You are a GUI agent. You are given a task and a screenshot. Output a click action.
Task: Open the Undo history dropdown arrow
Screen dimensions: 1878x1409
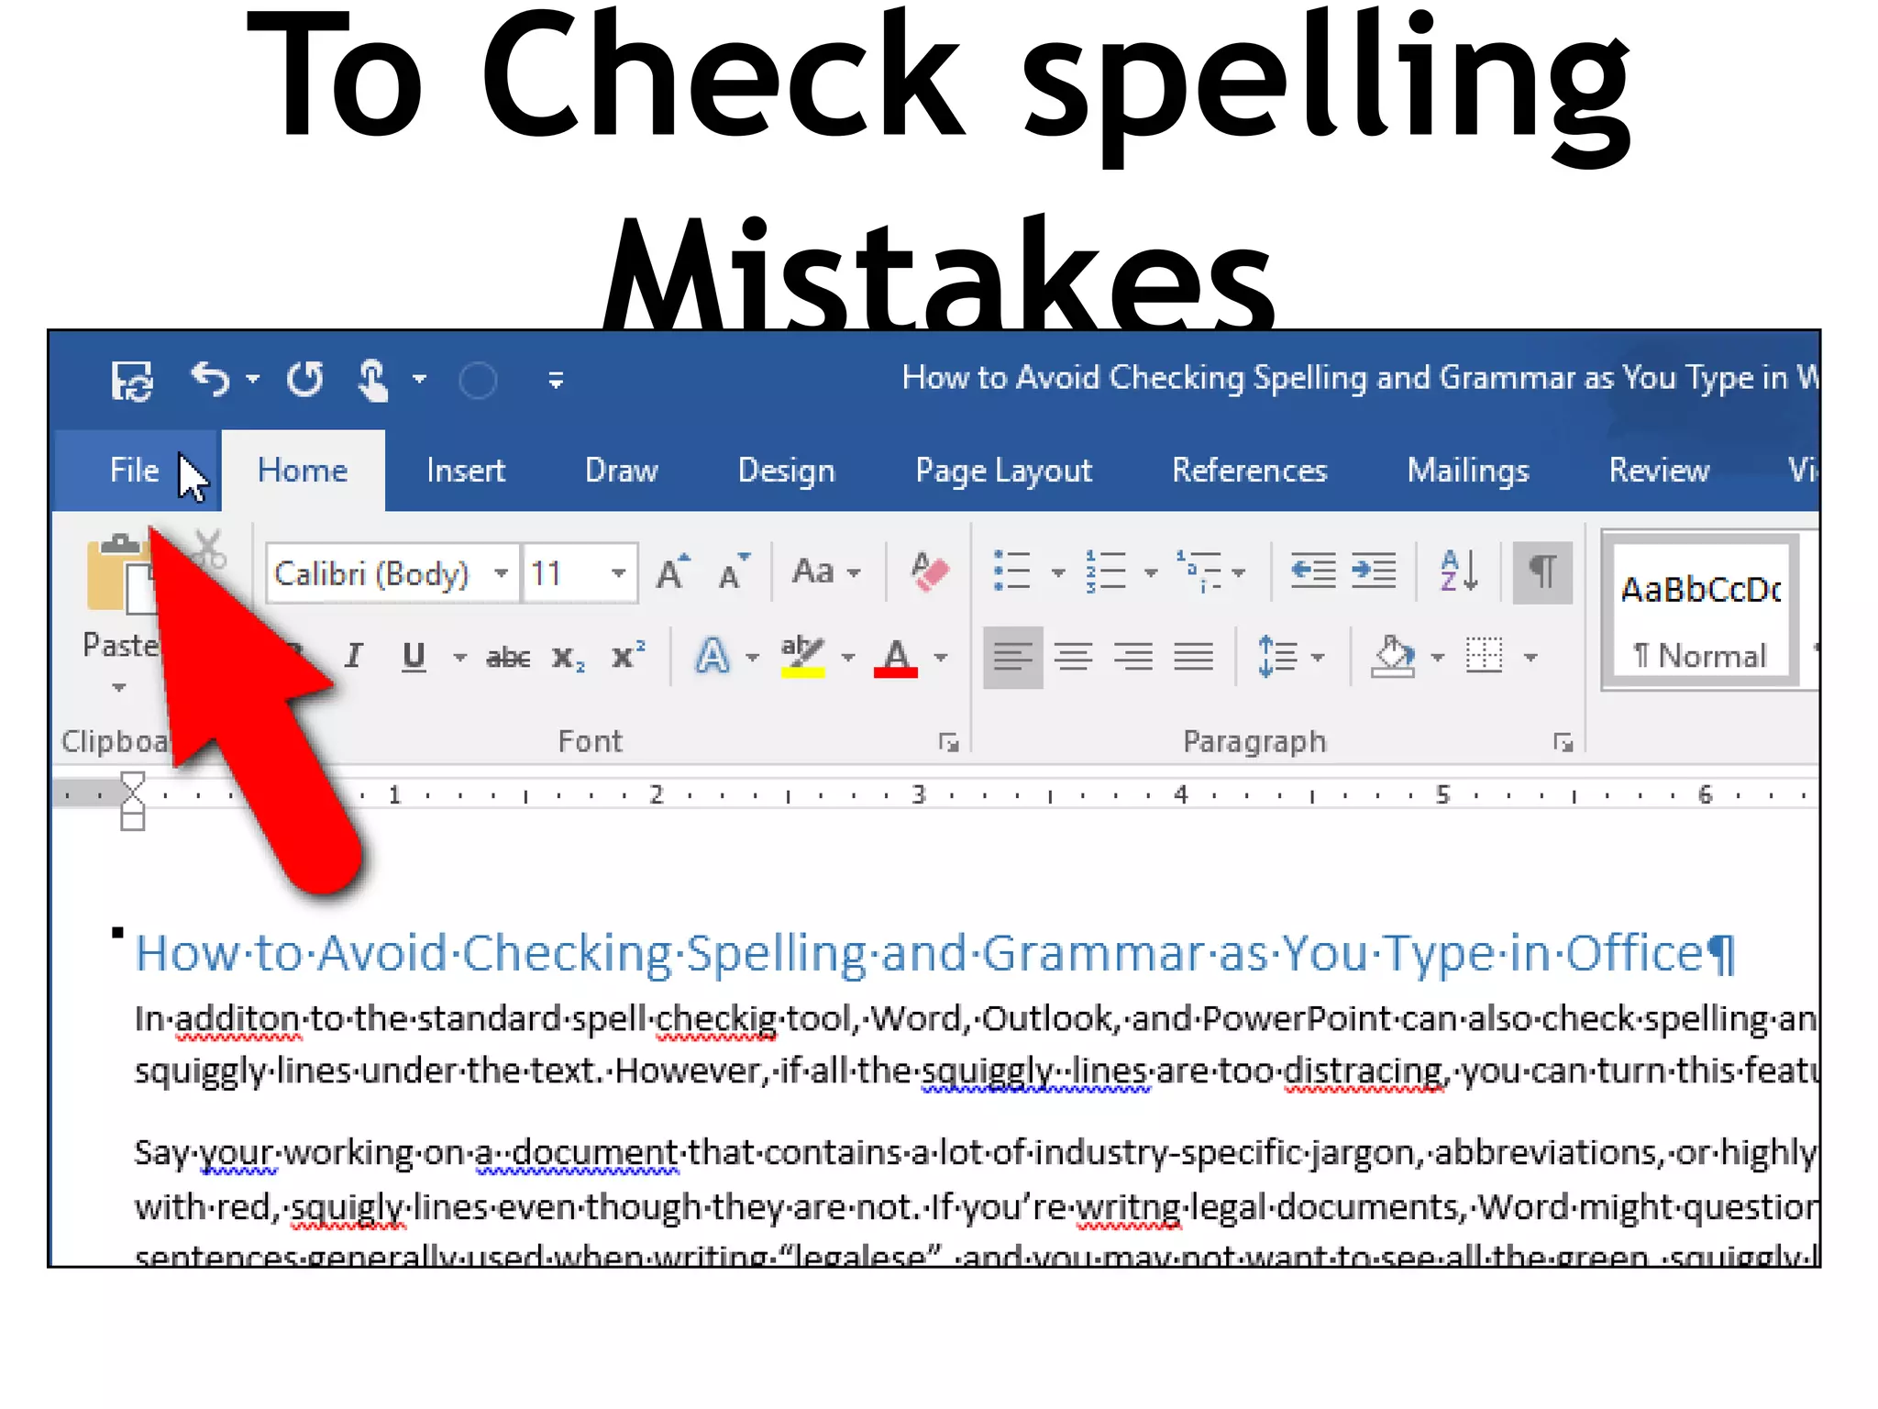click(x=253, y=378)
